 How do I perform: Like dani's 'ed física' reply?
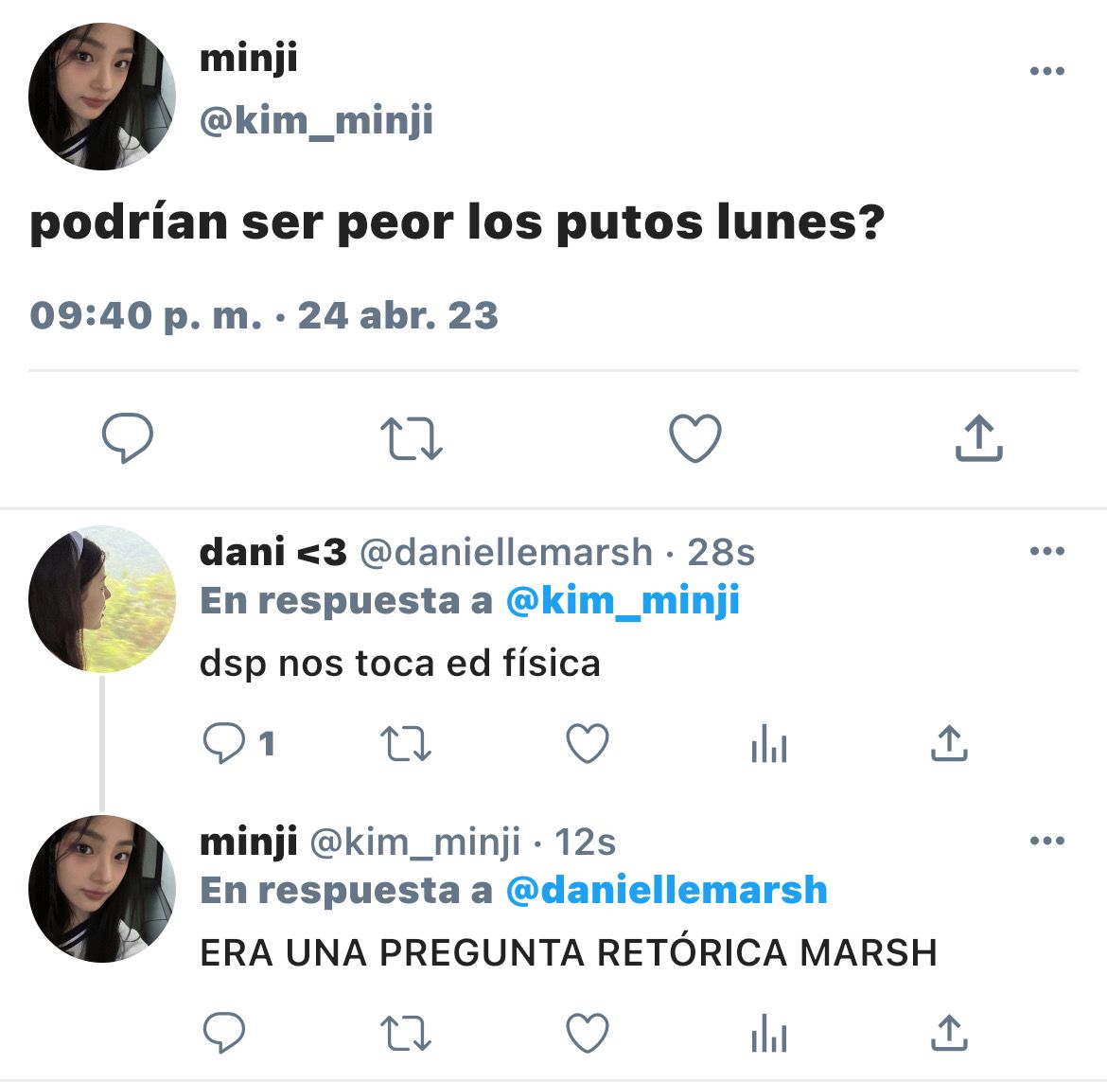588,744
